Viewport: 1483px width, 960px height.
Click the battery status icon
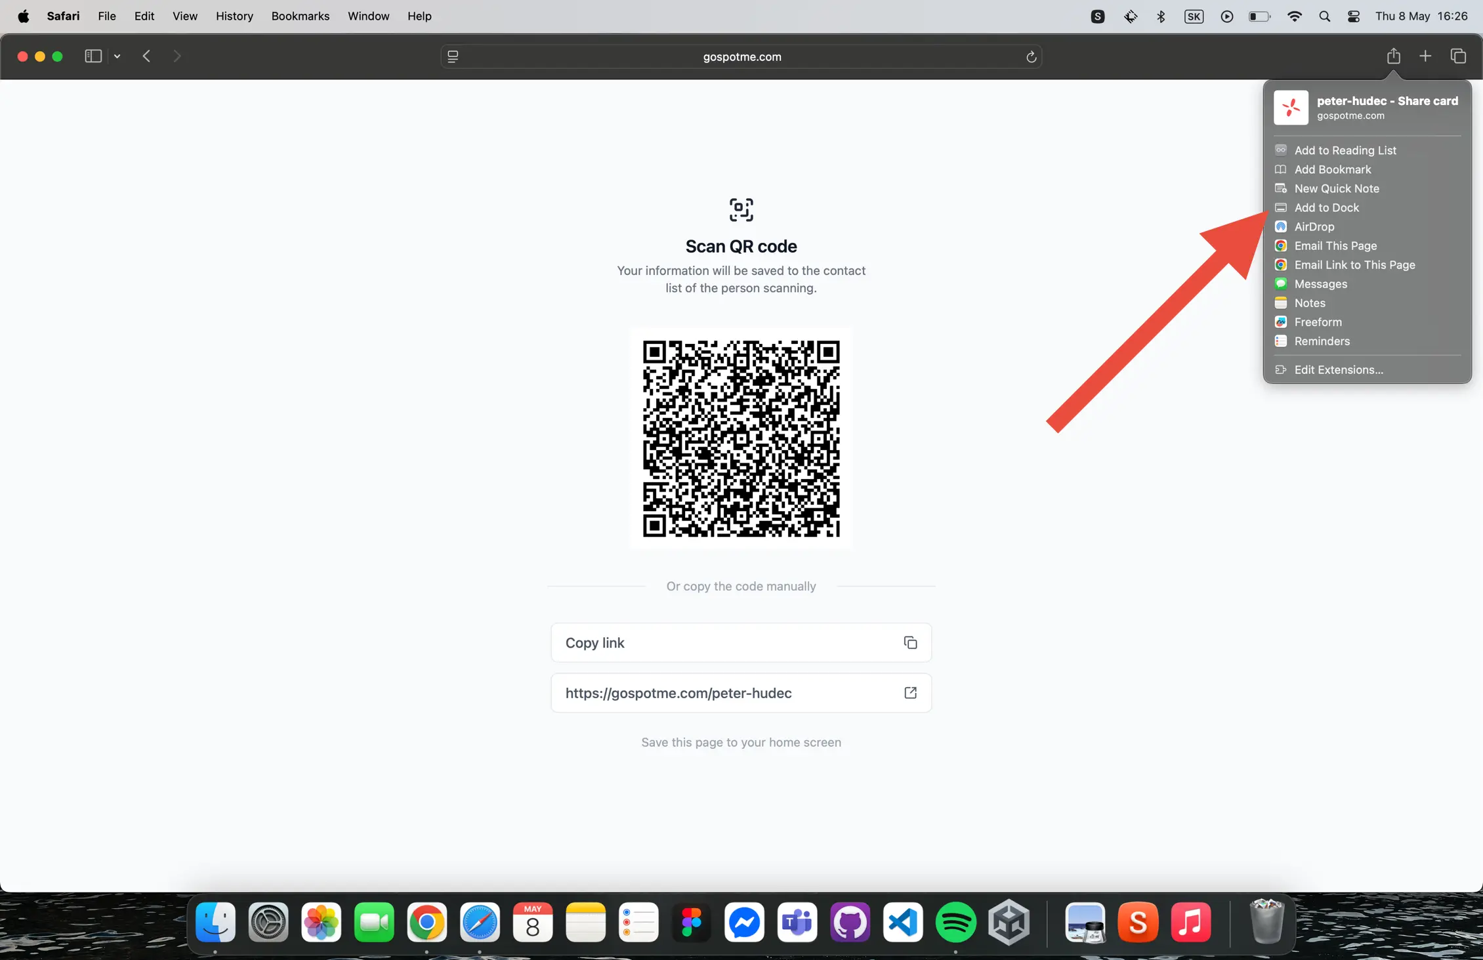(1259, 16)
